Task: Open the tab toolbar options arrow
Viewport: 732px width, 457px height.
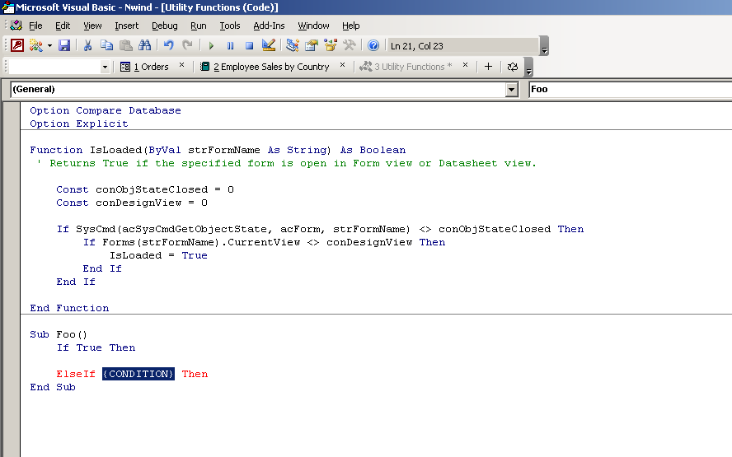Action: (528, 68)
